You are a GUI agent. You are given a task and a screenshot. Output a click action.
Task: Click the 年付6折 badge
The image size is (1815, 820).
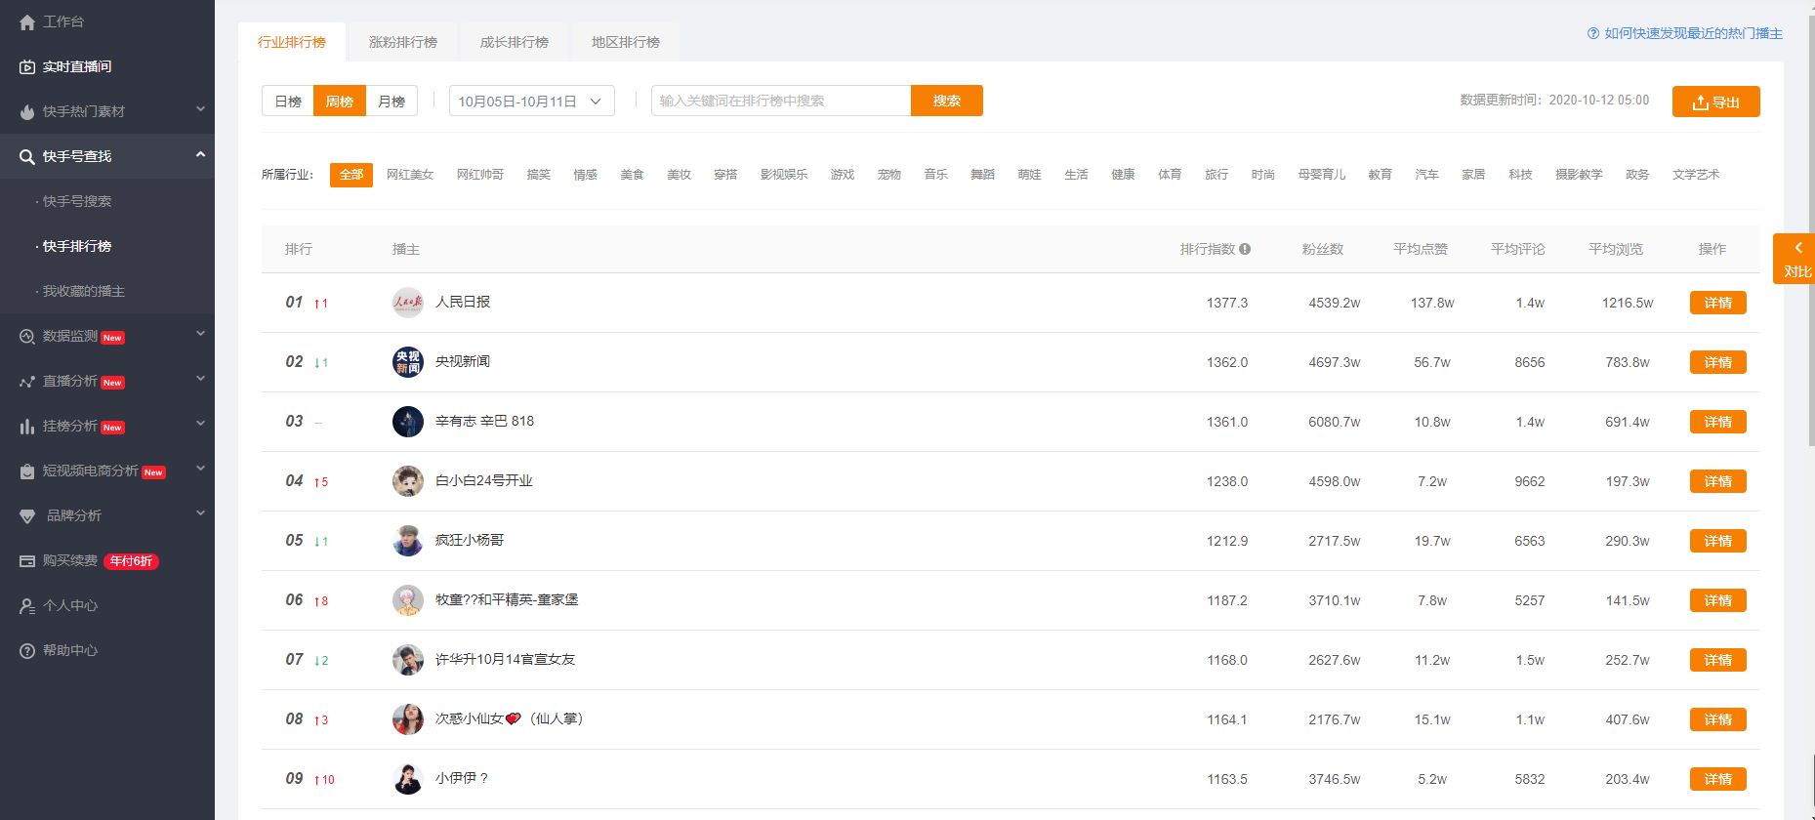[131, 561]
